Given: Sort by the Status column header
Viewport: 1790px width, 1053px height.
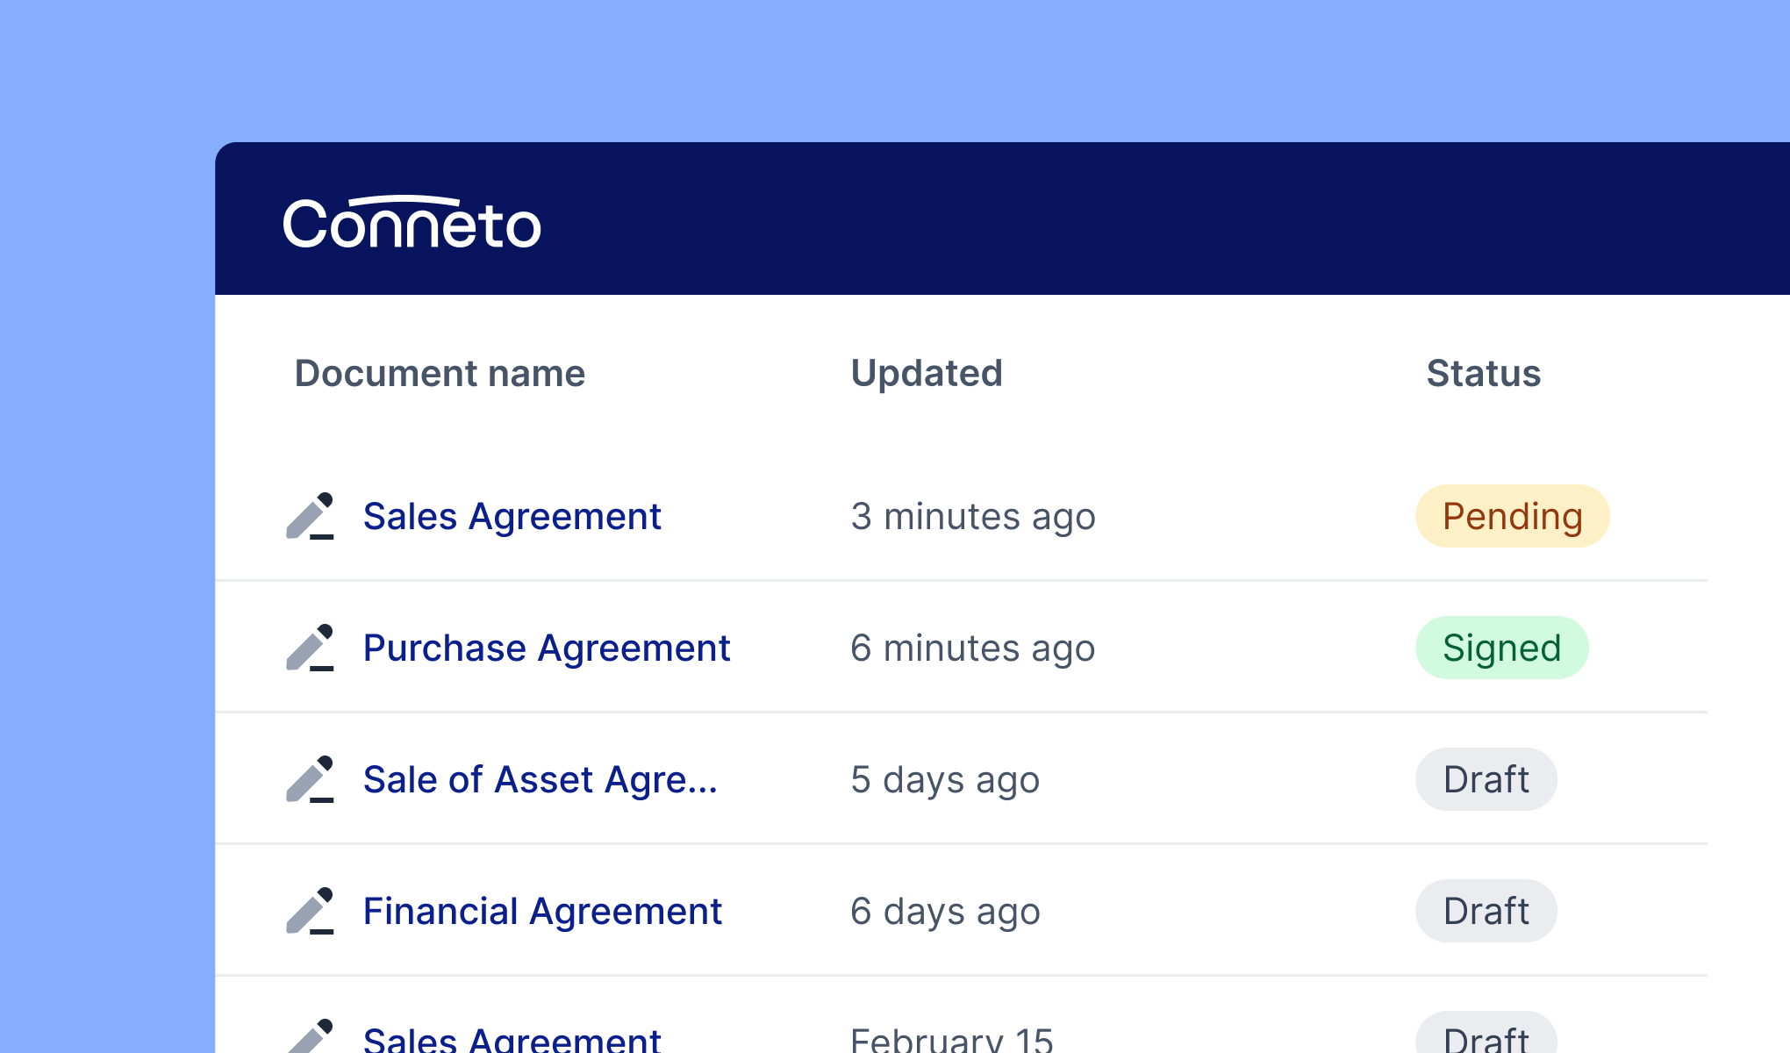Looking at the screenshot, I should click(1481, 373).
